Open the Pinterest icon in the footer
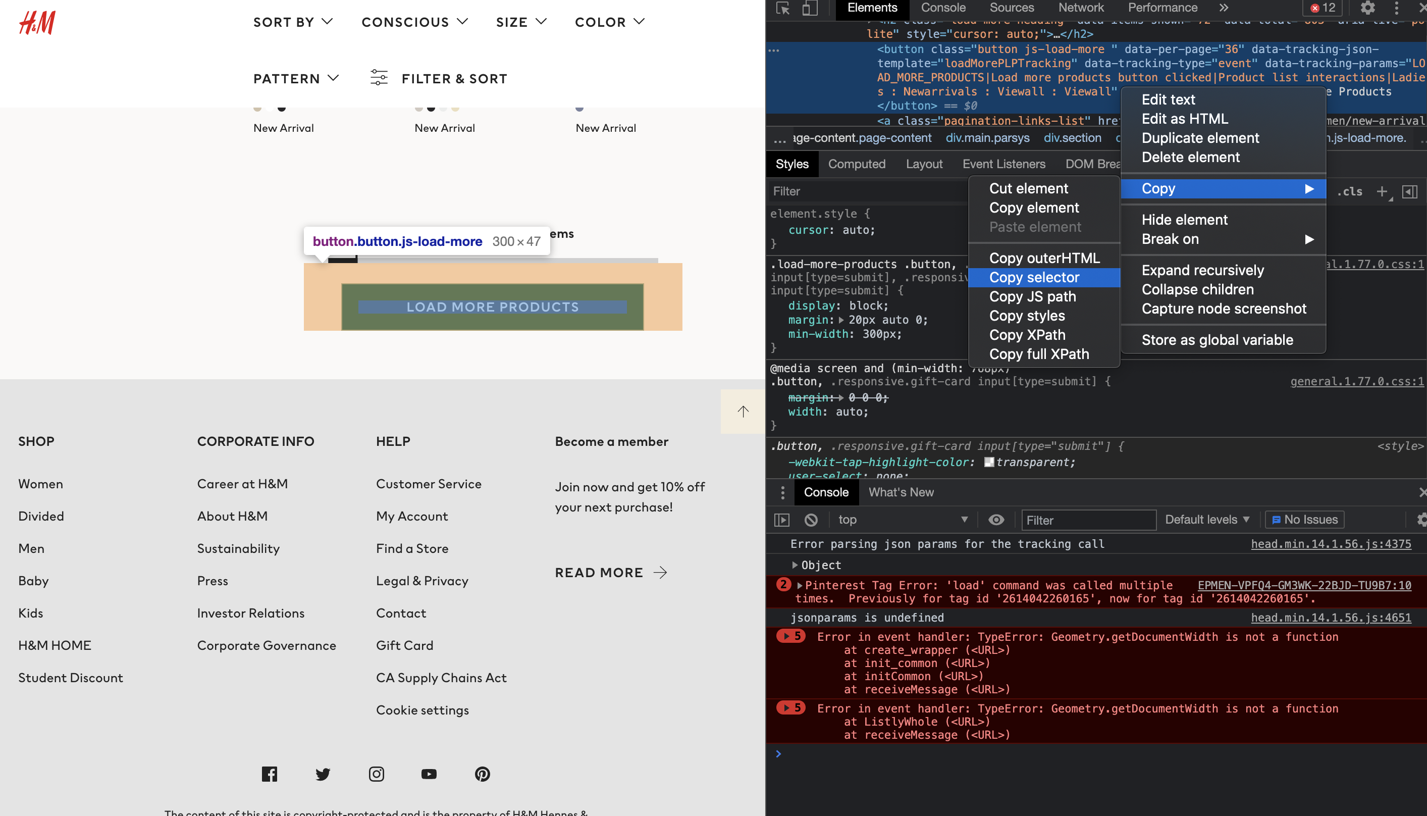The width and height of the screenshot is (1427, 816). 482,774
